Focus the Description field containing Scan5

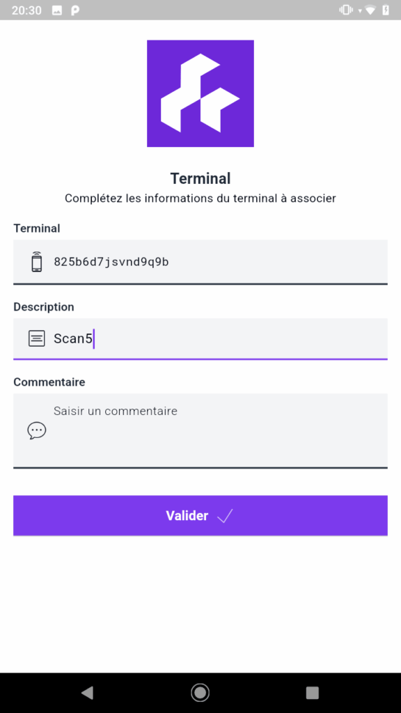tap(200, 339)
